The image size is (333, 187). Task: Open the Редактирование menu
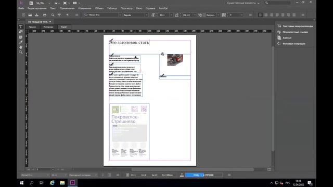37,8
